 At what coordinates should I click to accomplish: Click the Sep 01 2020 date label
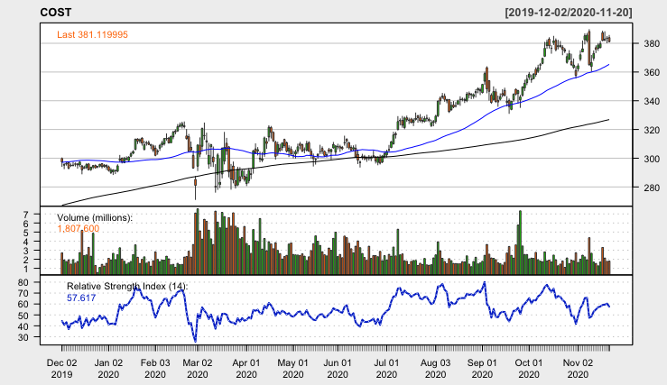(482, 369)
